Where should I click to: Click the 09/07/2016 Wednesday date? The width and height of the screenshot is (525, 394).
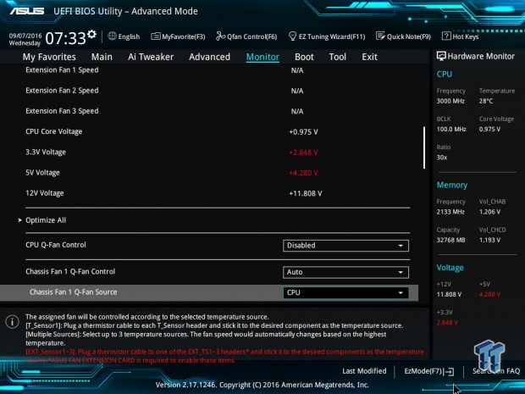pyautogui.click(x=25, y=39)
